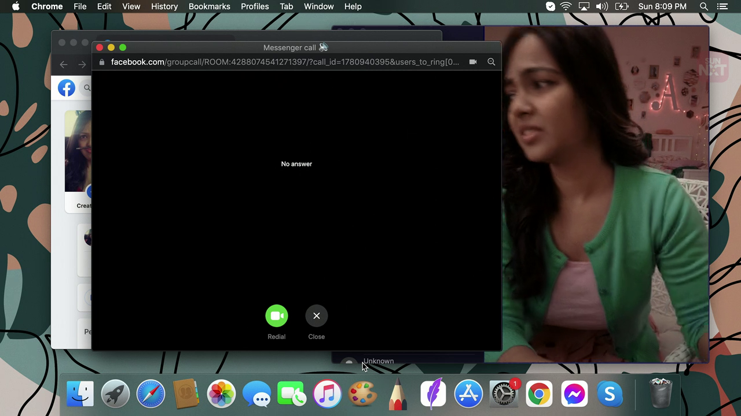Open the App Store dock icon

(x=468, y=395)
